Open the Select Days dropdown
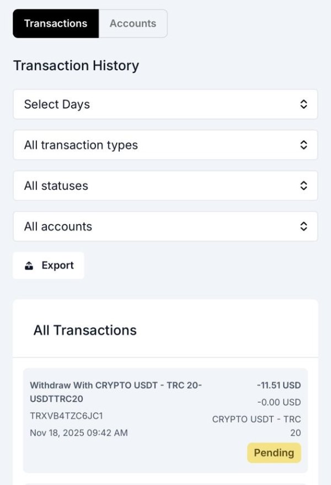The height and width of the screenshot is (485, 331). tap(165, 104)
